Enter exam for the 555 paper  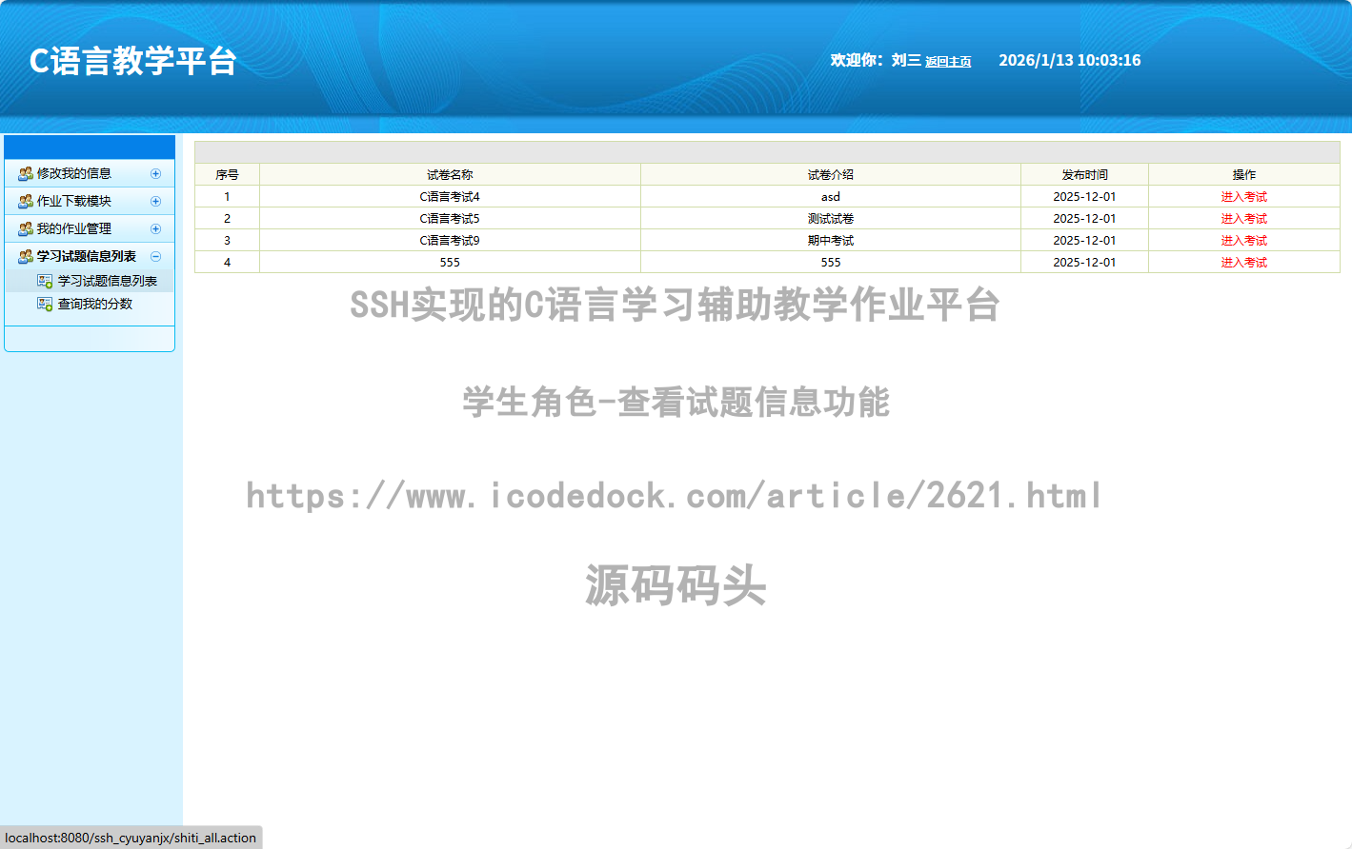tap(1243, 263)
